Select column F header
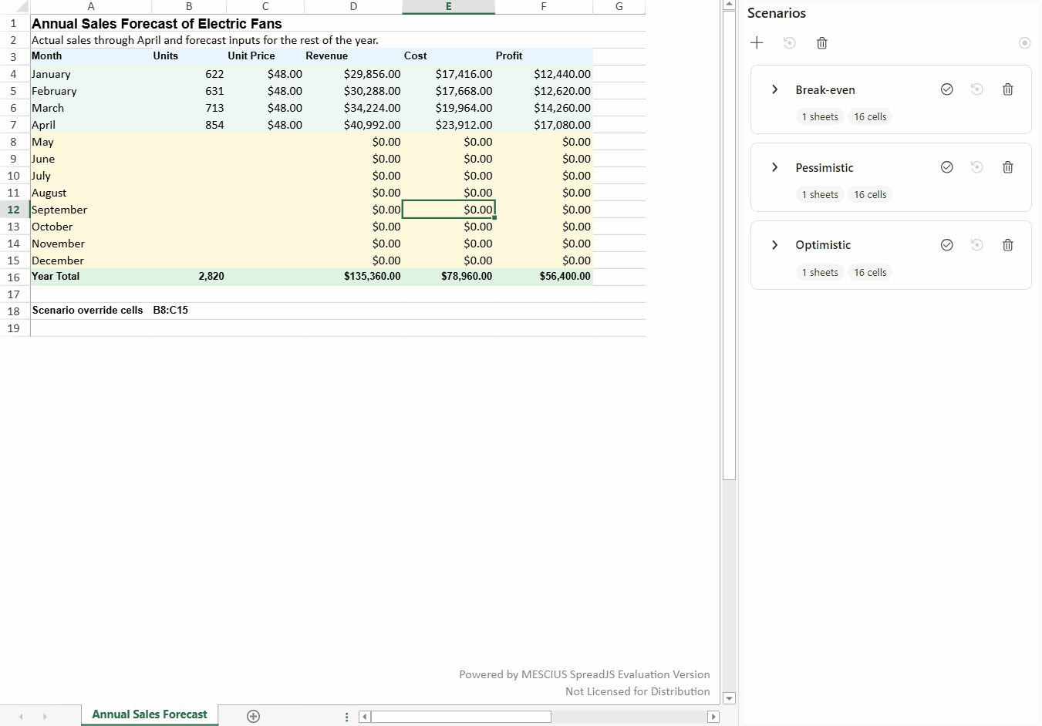 pyautogui.click(x=544, y=7)
